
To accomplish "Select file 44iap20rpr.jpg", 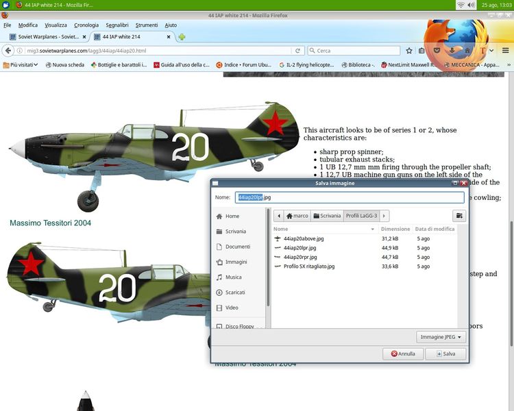I will [x=365, y=257].
